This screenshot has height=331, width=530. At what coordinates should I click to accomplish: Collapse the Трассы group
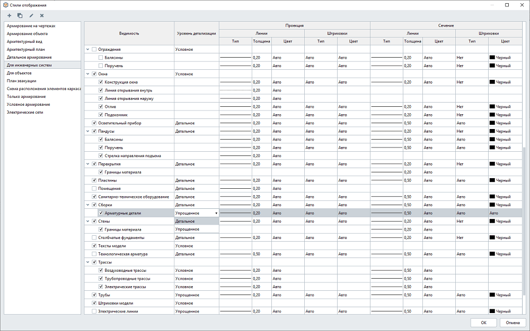(88, 262)
